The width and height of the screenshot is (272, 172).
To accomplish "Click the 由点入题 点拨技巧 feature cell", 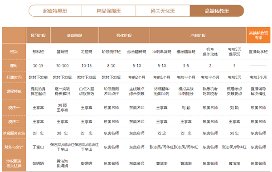I will tap(87, 91).
